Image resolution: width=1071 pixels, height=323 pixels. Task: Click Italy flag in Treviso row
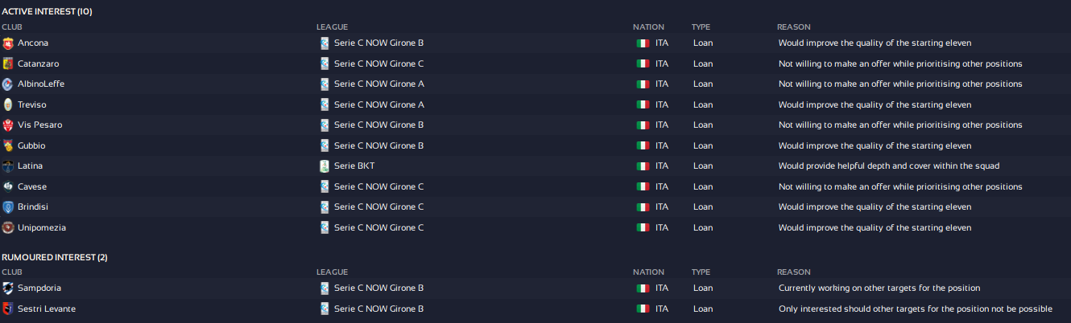[643, 105]
